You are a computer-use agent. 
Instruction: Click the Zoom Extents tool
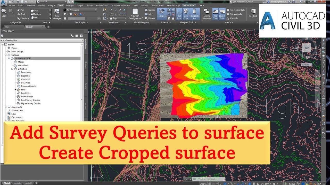pos(22,18)
